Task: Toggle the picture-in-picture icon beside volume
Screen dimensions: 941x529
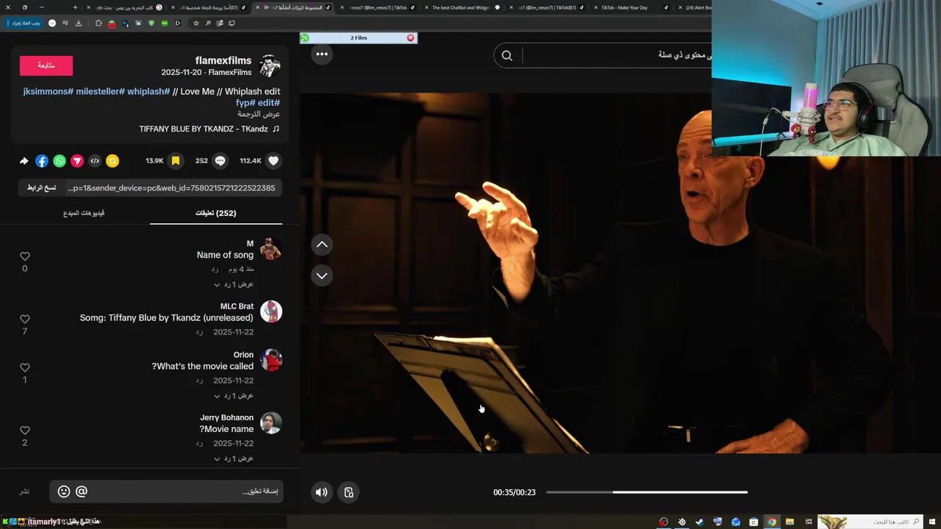Action: coord(349,492)
